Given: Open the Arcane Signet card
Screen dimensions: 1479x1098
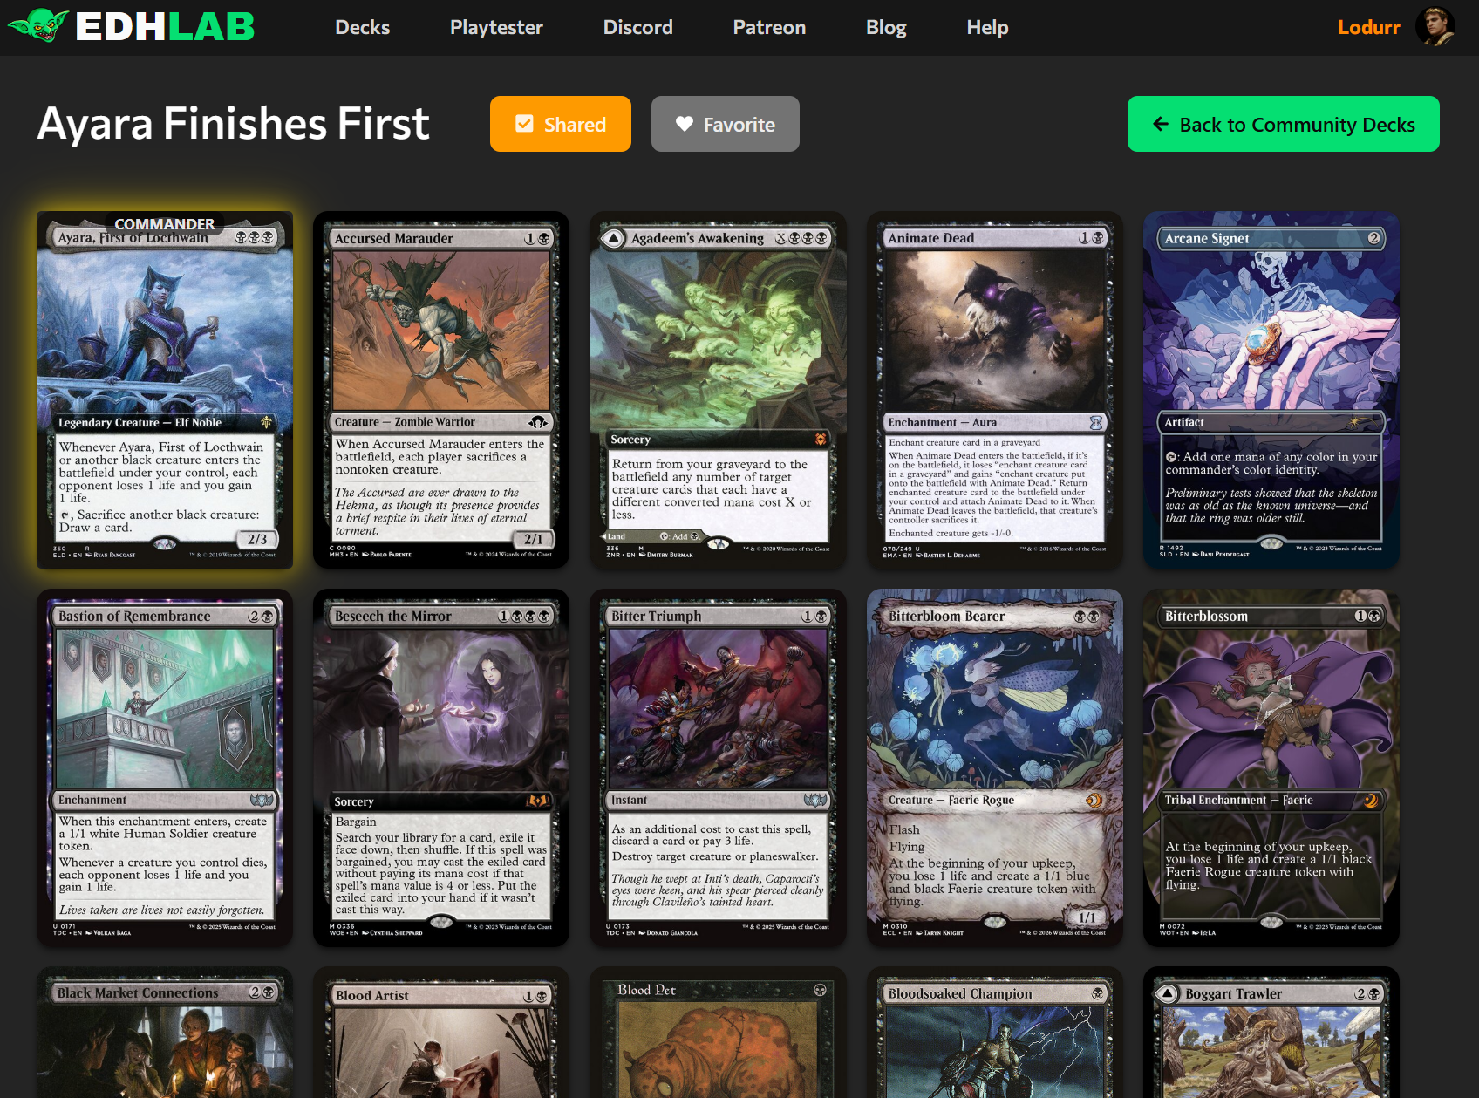Looking at the screenshot, I should tap(1271, 390).
